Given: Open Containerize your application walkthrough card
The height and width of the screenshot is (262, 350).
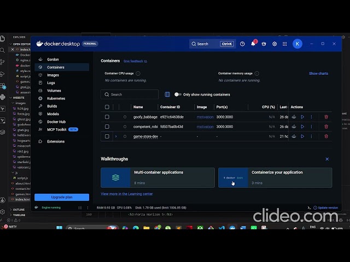Looking at the screenshot, I should pos(275,177).
